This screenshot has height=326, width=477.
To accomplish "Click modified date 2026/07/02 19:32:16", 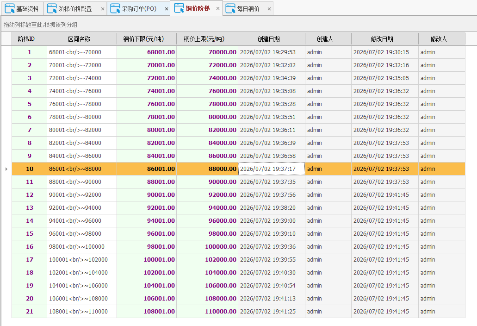I will click(385, 65).
